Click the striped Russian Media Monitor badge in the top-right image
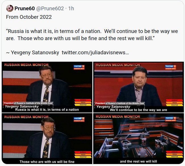 point(175,102)
